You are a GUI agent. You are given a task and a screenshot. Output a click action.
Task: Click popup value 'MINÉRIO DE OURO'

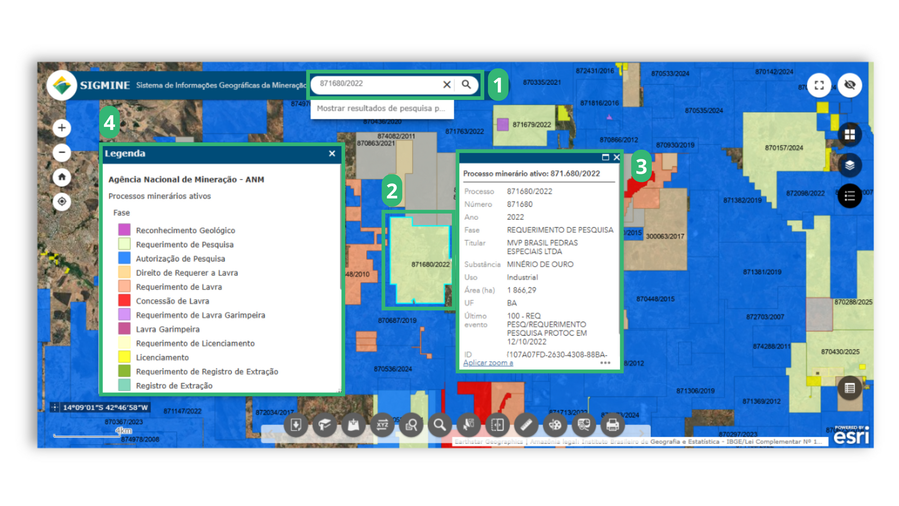[540, 264]
